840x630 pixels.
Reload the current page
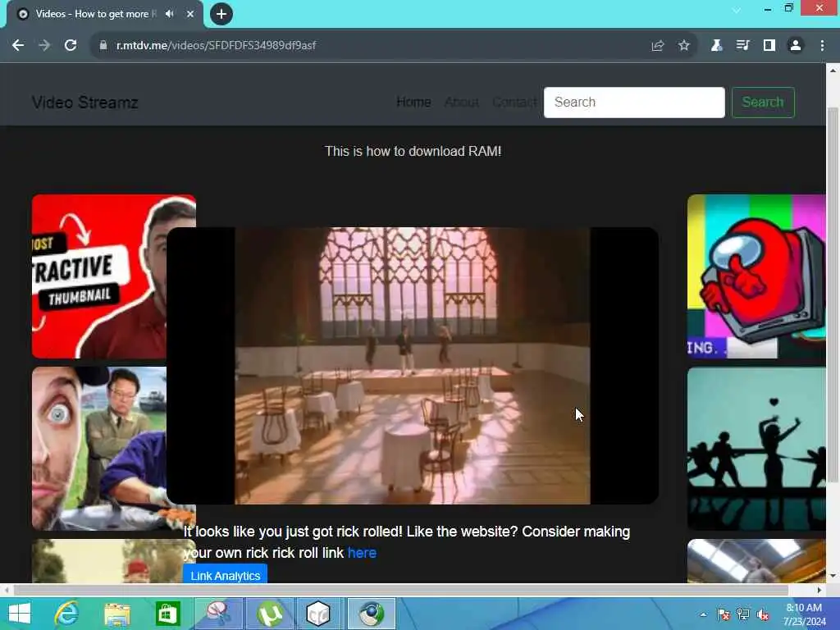tap(71, 46)
